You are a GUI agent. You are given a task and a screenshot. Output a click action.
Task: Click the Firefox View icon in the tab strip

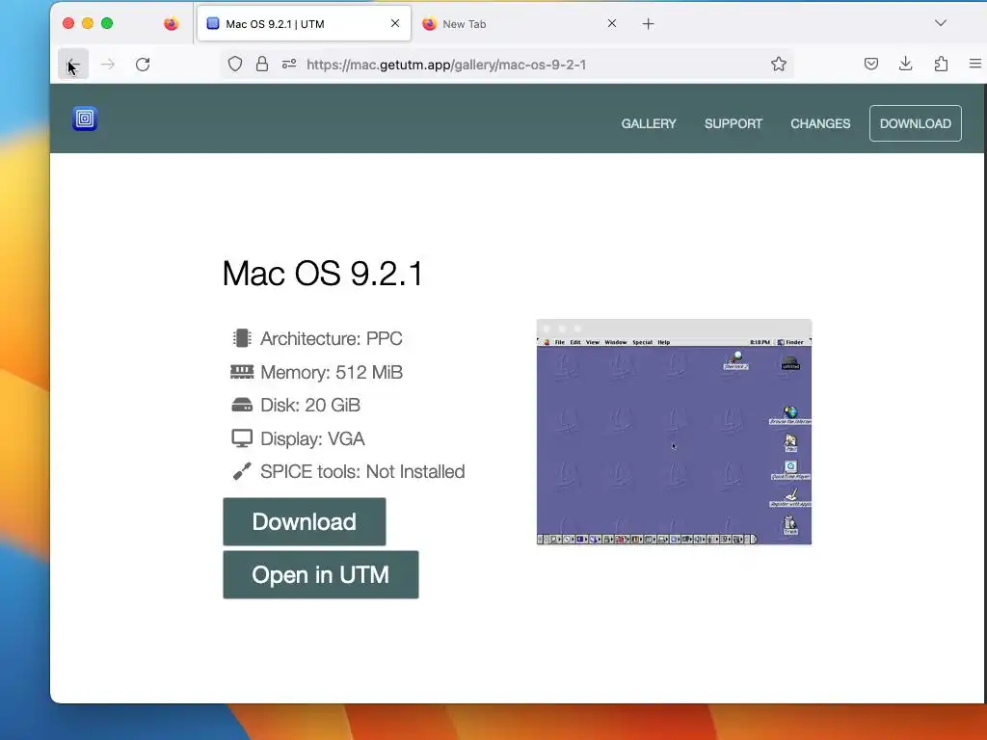[172, 24]
